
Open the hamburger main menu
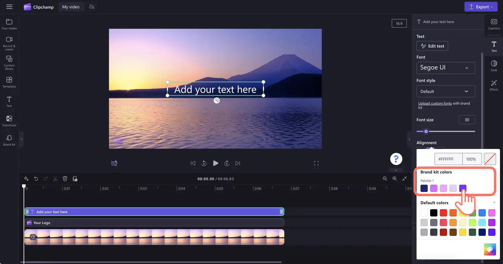[9, 7]
